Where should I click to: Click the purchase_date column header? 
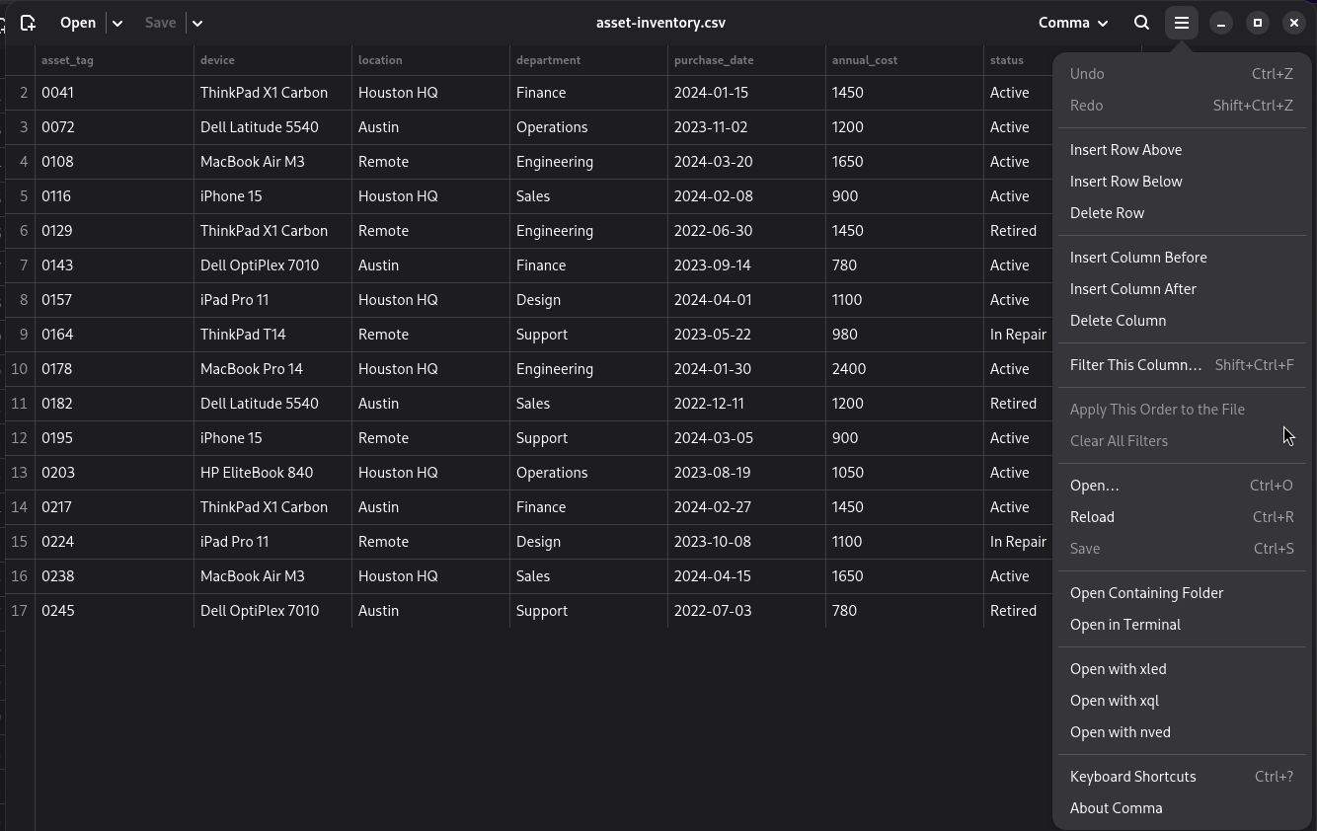pyautogui.click(x=746, y=60)
